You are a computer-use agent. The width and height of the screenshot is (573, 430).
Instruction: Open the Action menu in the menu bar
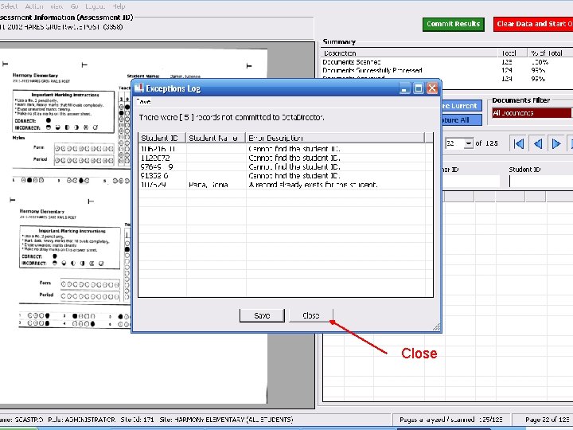point(34,6)
